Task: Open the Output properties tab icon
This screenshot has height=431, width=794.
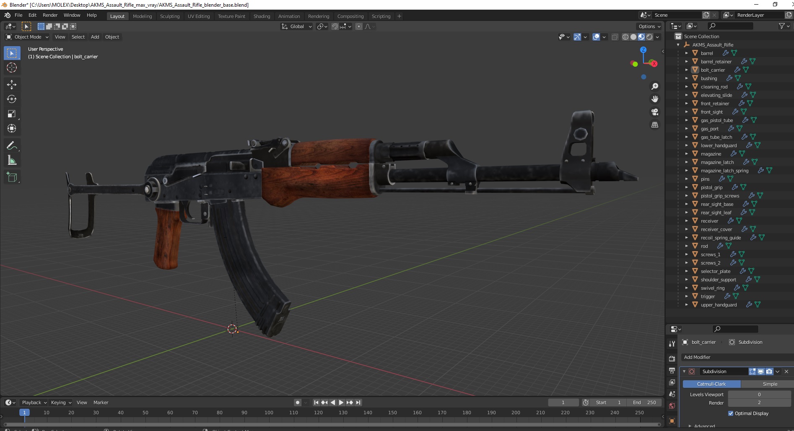Action: (x=672, y=371)
